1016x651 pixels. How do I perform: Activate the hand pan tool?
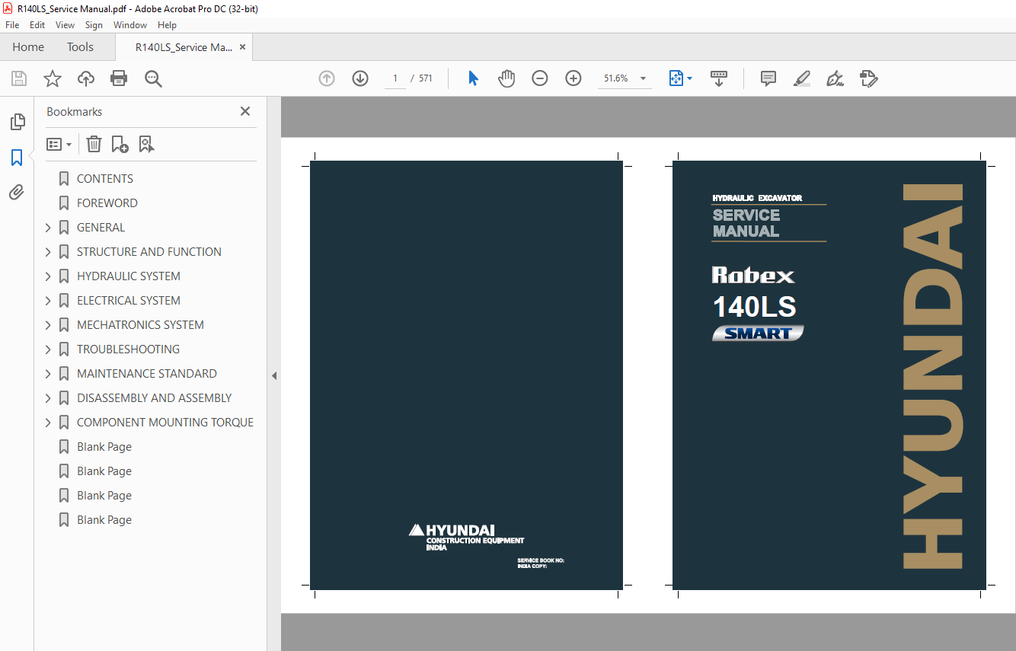(x=506, y=78)
